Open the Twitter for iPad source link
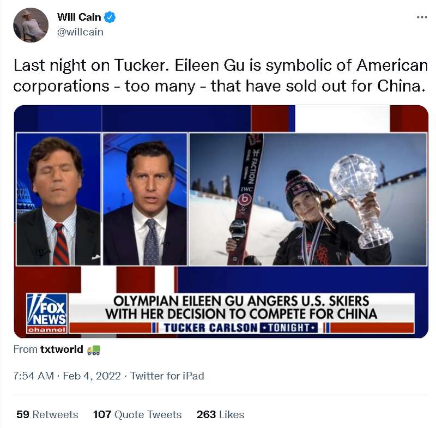 [167, 376]
